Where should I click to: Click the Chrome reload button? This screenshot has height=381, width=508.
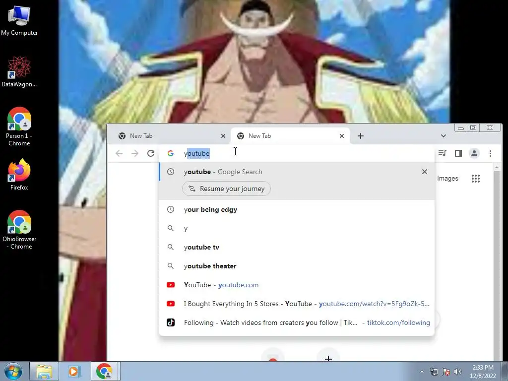[x=151, y=153]
